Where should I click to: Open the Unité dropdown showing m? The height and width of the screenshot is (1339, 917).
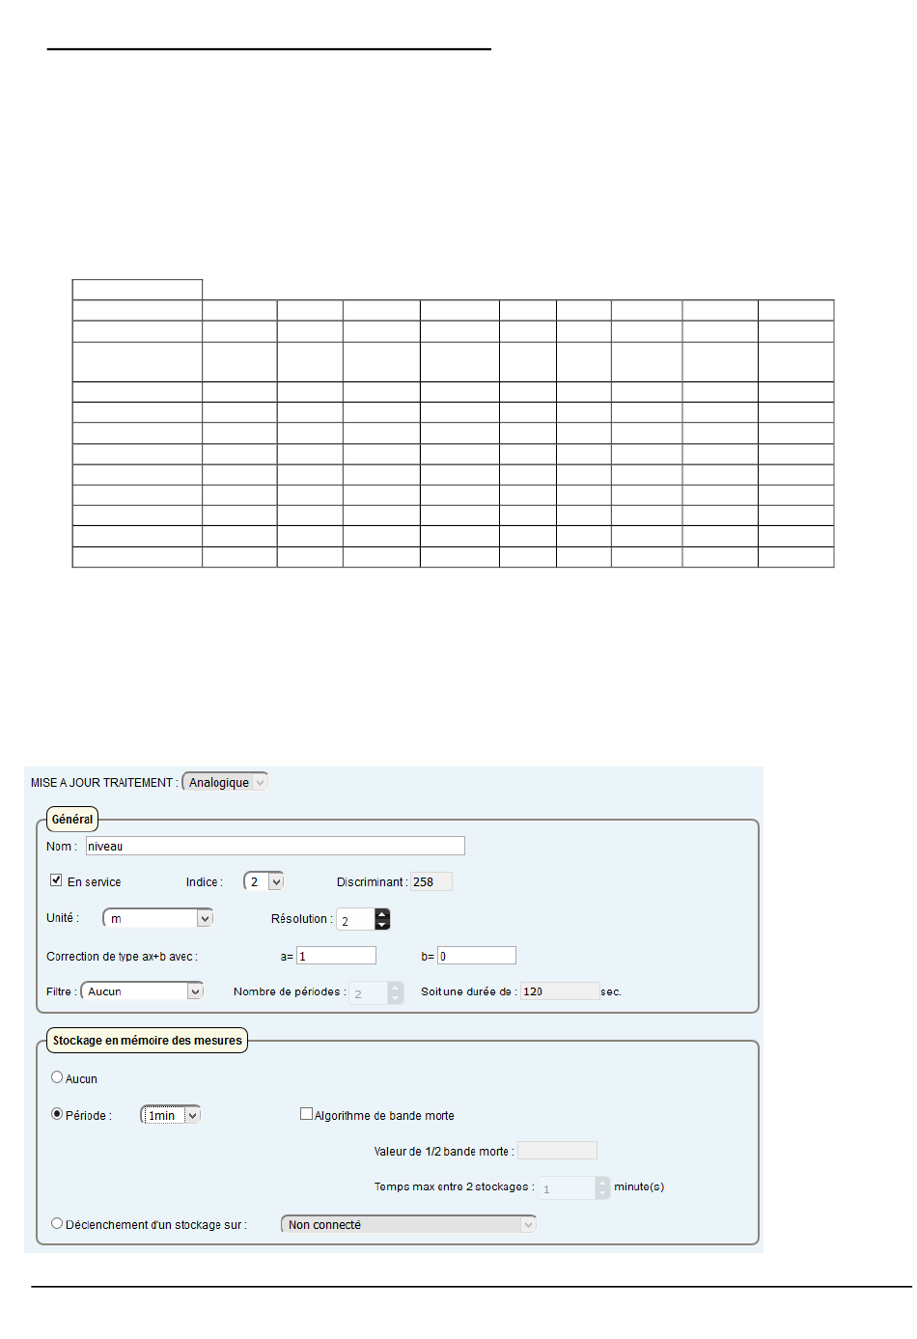158,918
